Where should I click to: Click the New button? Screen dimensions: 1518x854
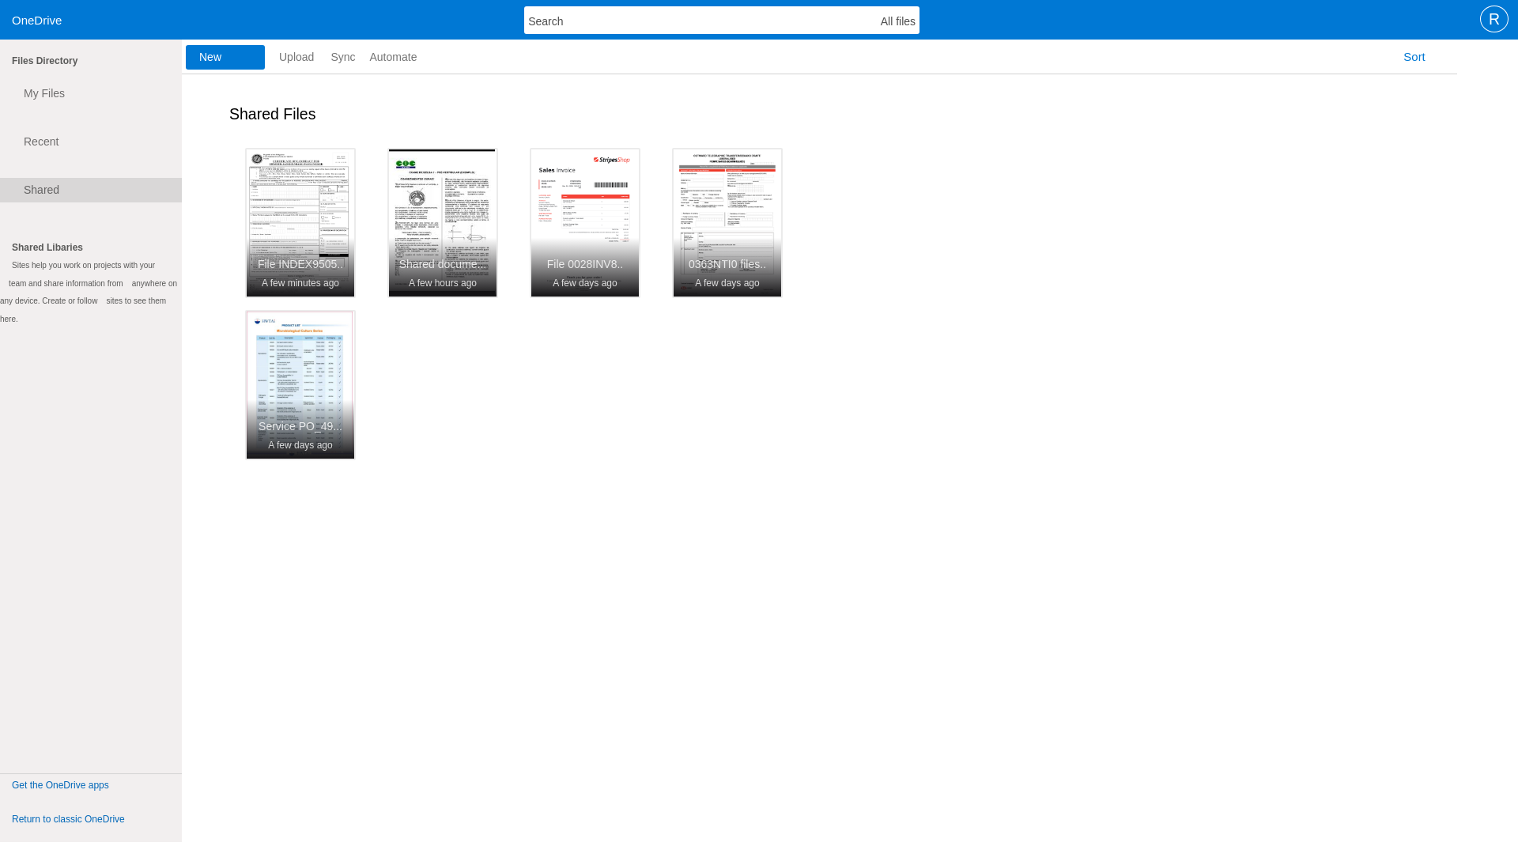coord(225,57)
